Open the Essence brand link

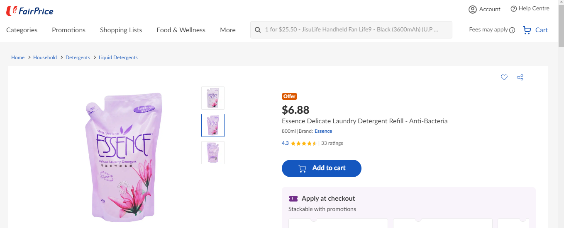323,131
